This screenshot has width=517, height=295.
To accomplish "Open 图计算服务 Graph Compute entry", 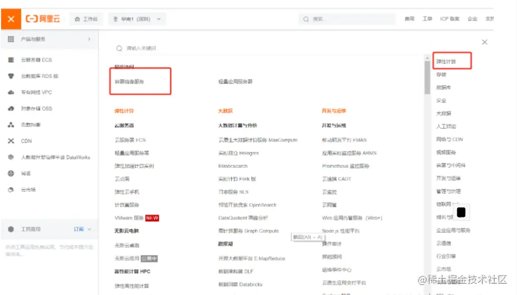I will click(x=248, y=231).
